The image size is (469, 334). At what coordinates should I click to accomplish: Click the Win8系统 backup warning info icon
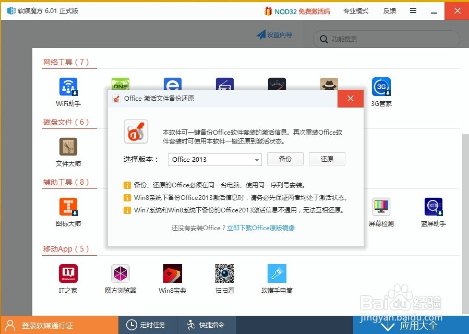point(127,198)
